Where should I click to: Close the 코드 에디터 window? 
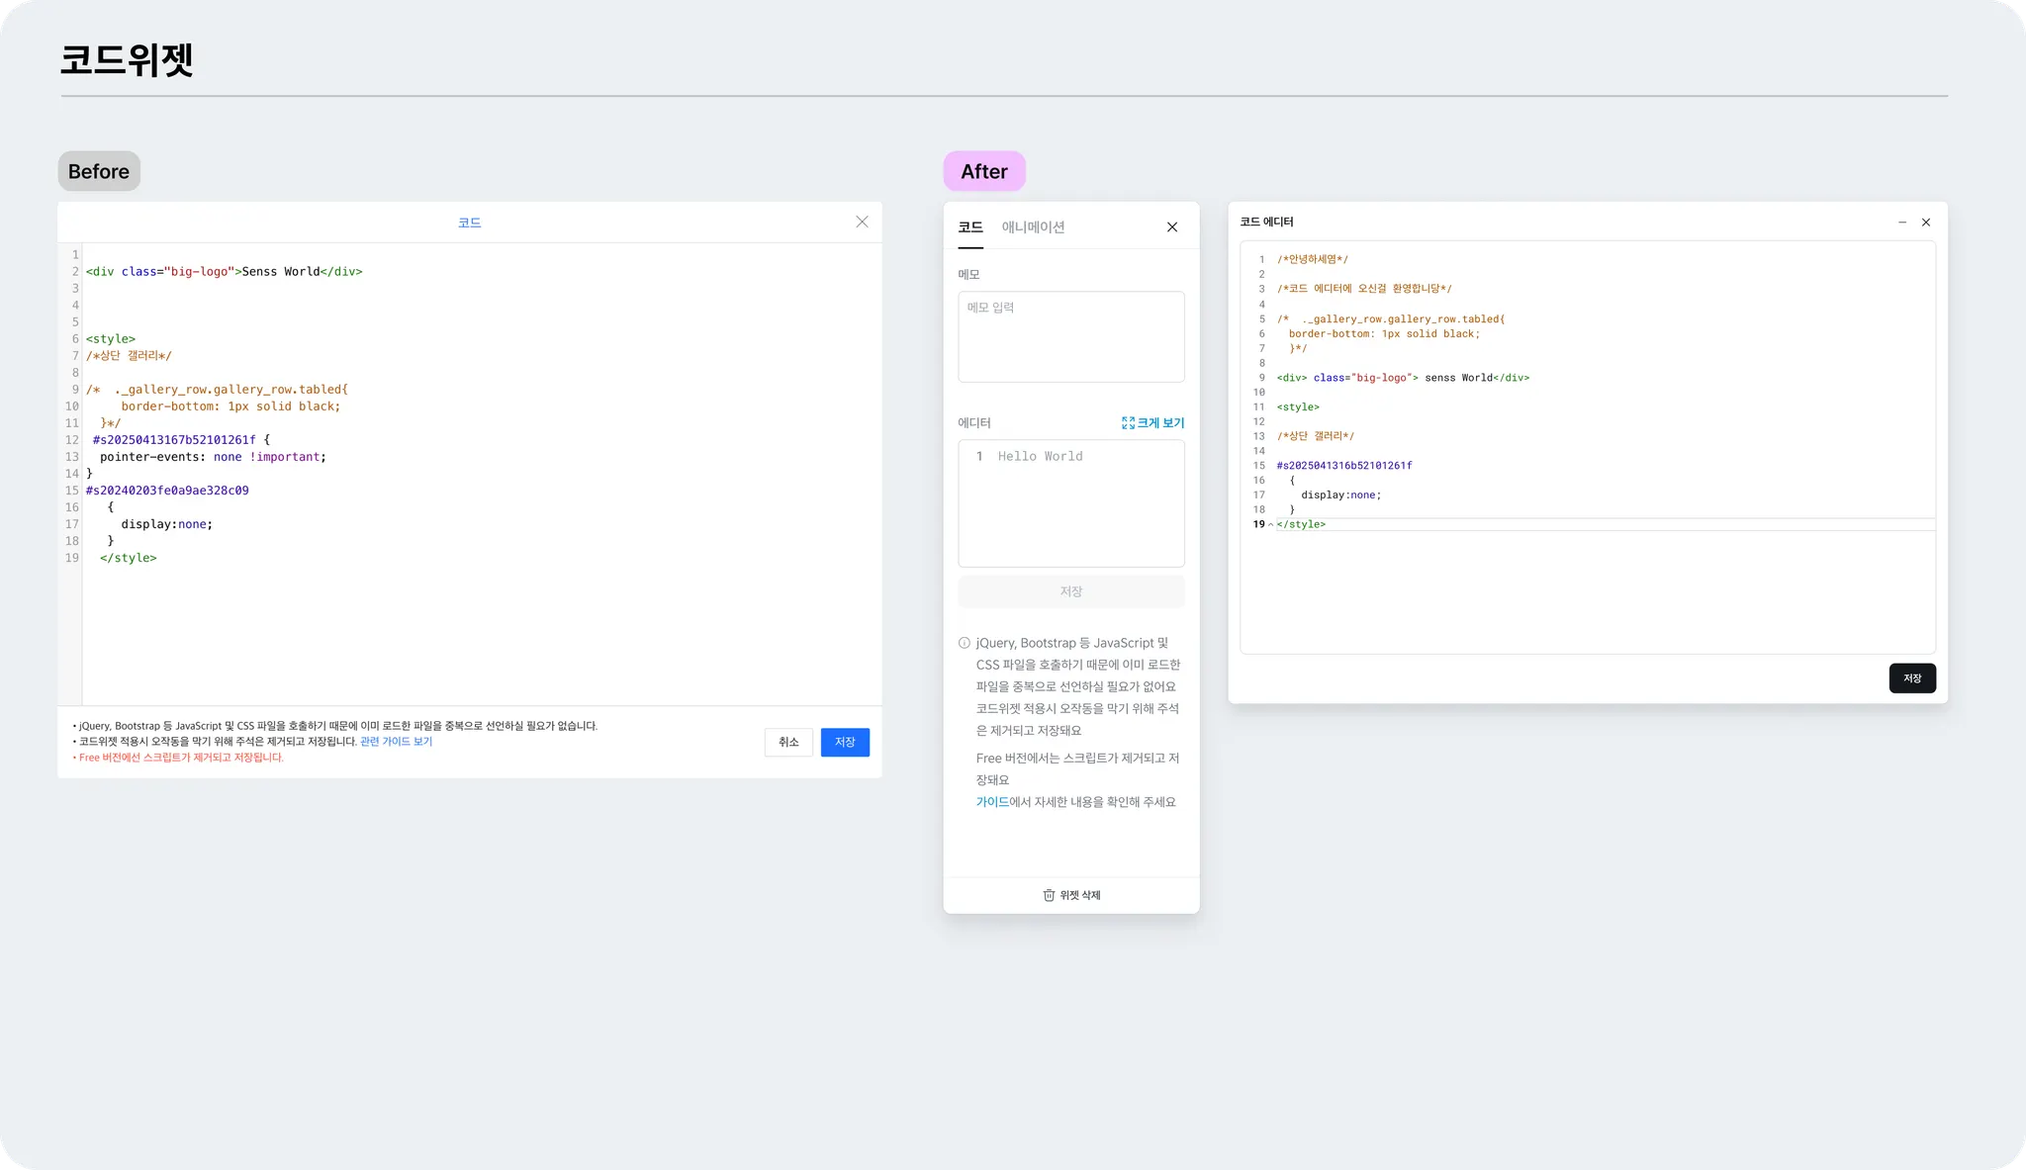tap(1926, 223)
